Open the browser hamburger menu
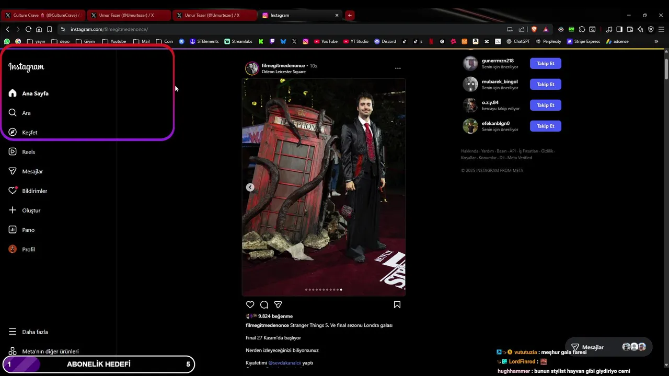The width and height of the screenshot is (669, 376). [661, 29]
